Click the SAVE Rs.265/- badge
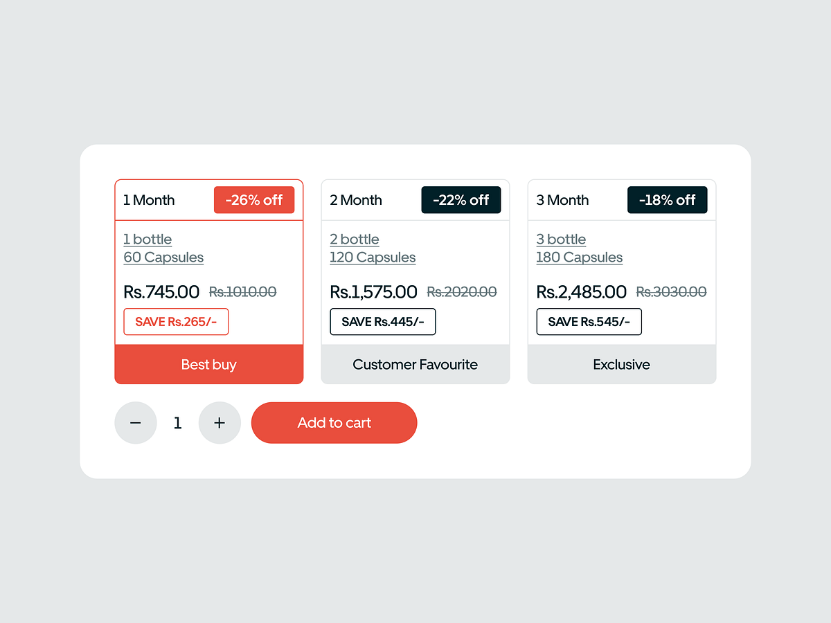The height and width of the screenshot is (623, 831). (x=176, y=321)
